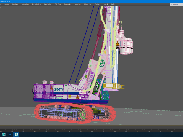Viewport: 183px width, 137px height.
Task: Jump to frame 40 on the timeline
Action: (69, 131)
